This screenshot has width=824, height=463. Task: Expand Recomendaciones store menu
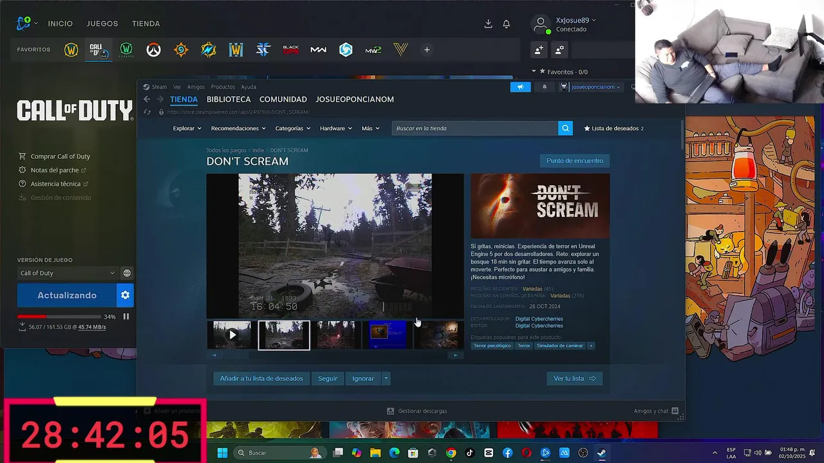pos(238,128)
